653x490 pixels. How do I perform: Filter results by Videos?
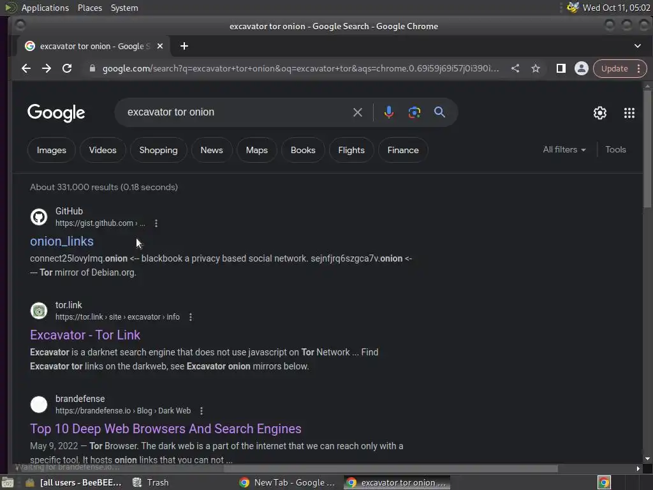(x=103, y=150)
